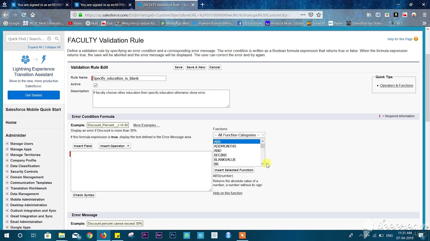Viewport: 430px width, 241px height.
Task: Open File Explorer from the taskbar
Action: coord(61,235)
